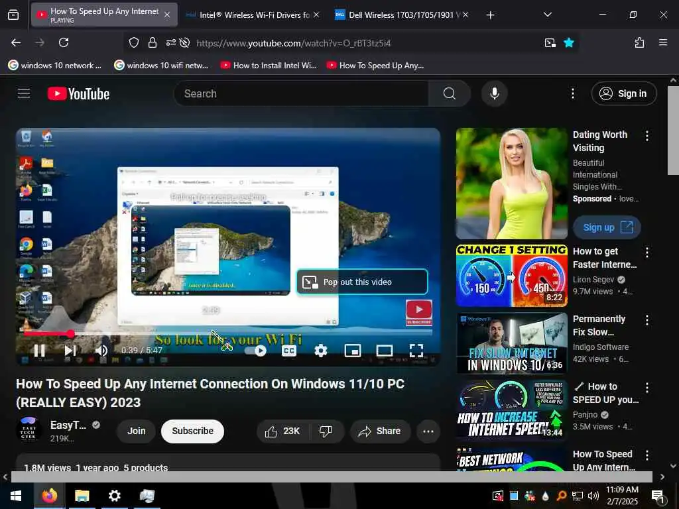Enable theater mode view
The width and height of the screenshot is (679, 509).
[x=385, y=351]
